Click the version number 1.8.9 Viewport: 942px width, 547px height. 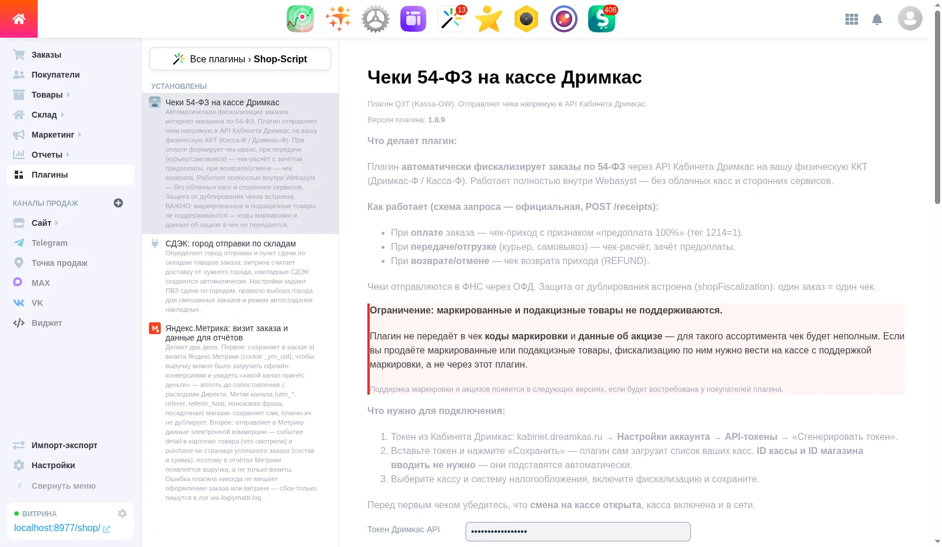coord(436,120)
